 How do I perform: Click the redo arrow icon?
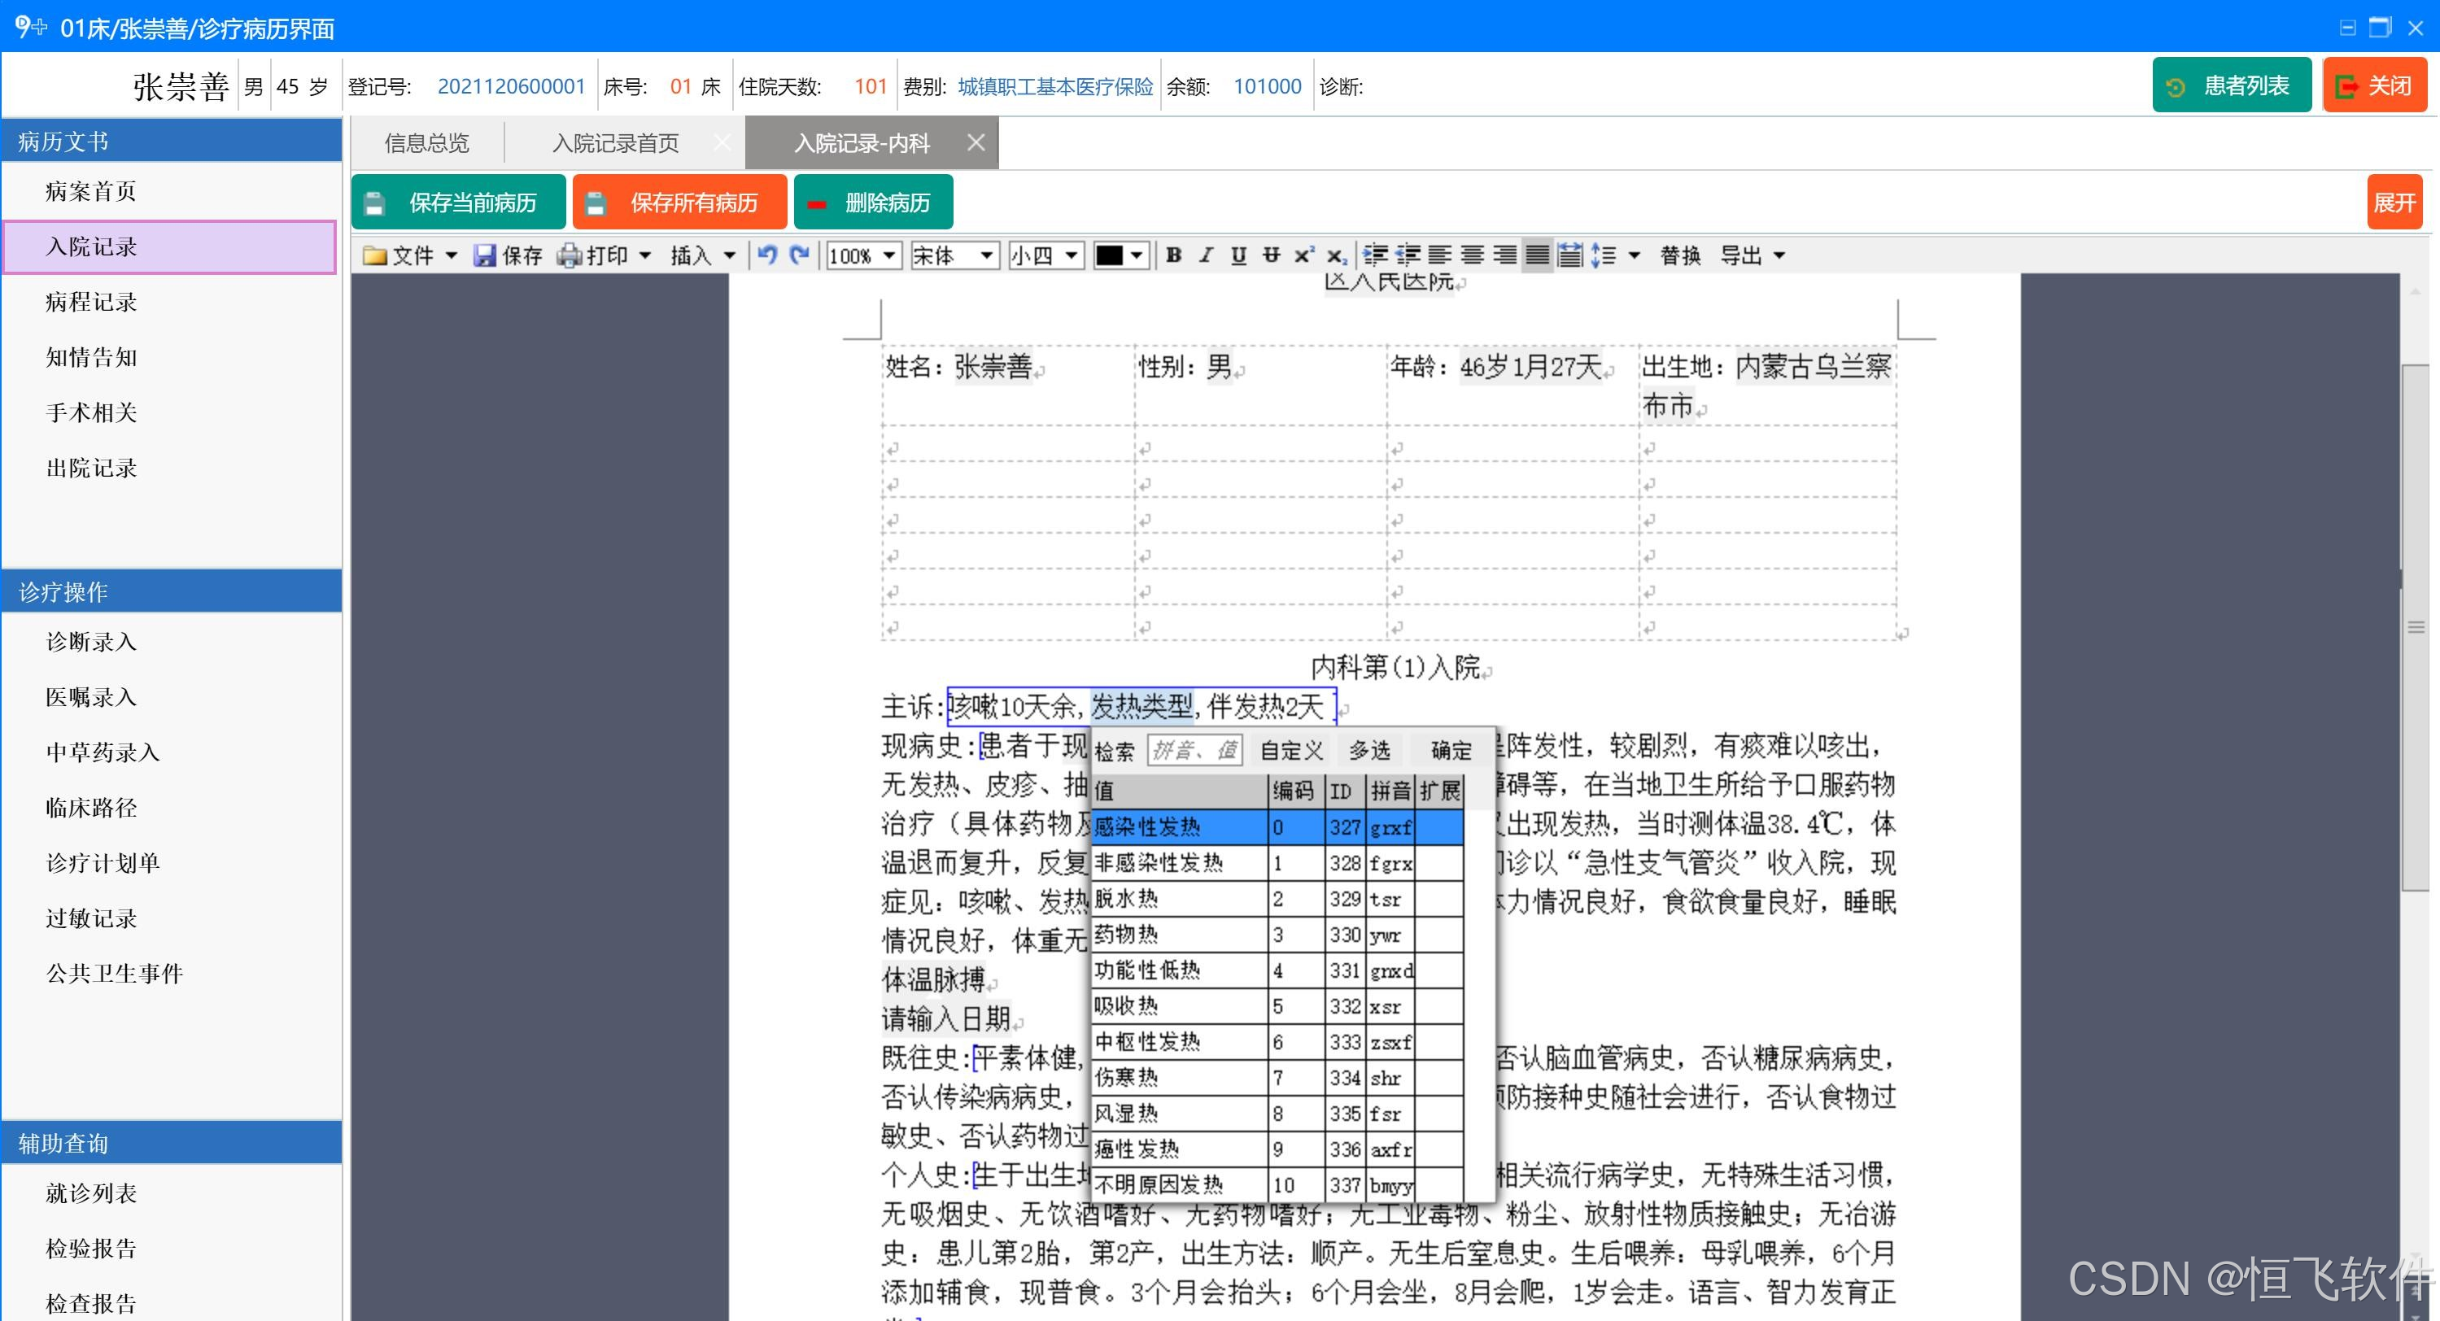click(801, 255)
